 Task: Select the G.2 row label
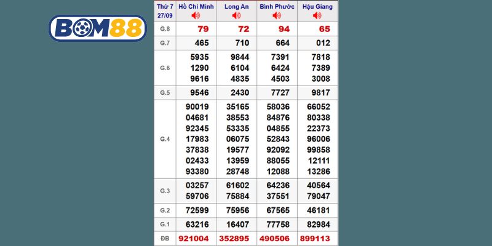point(165,210)
